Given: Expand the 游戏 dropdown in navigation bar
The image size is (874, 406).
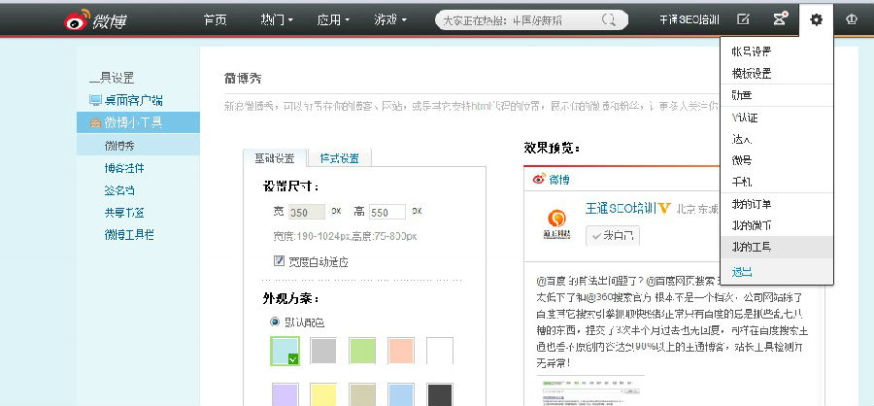Looking at the screenshot, I should point(390,19).
